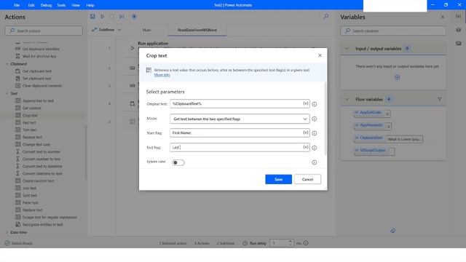
Task: Open the View menu
Action: coord(76,5)
